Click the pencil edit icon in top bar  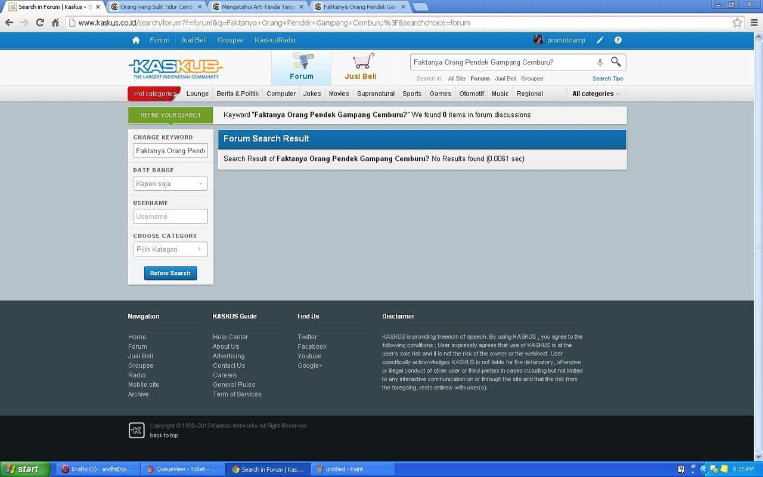600,41
